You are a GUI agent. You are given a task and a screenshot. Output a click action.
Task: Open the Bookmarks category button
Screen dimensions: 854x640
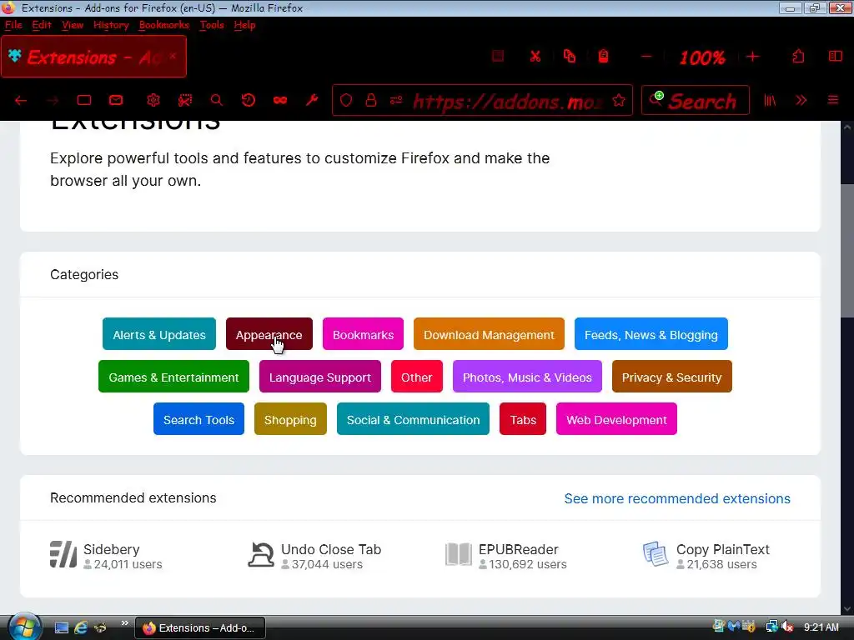click(x=363, y=334)
